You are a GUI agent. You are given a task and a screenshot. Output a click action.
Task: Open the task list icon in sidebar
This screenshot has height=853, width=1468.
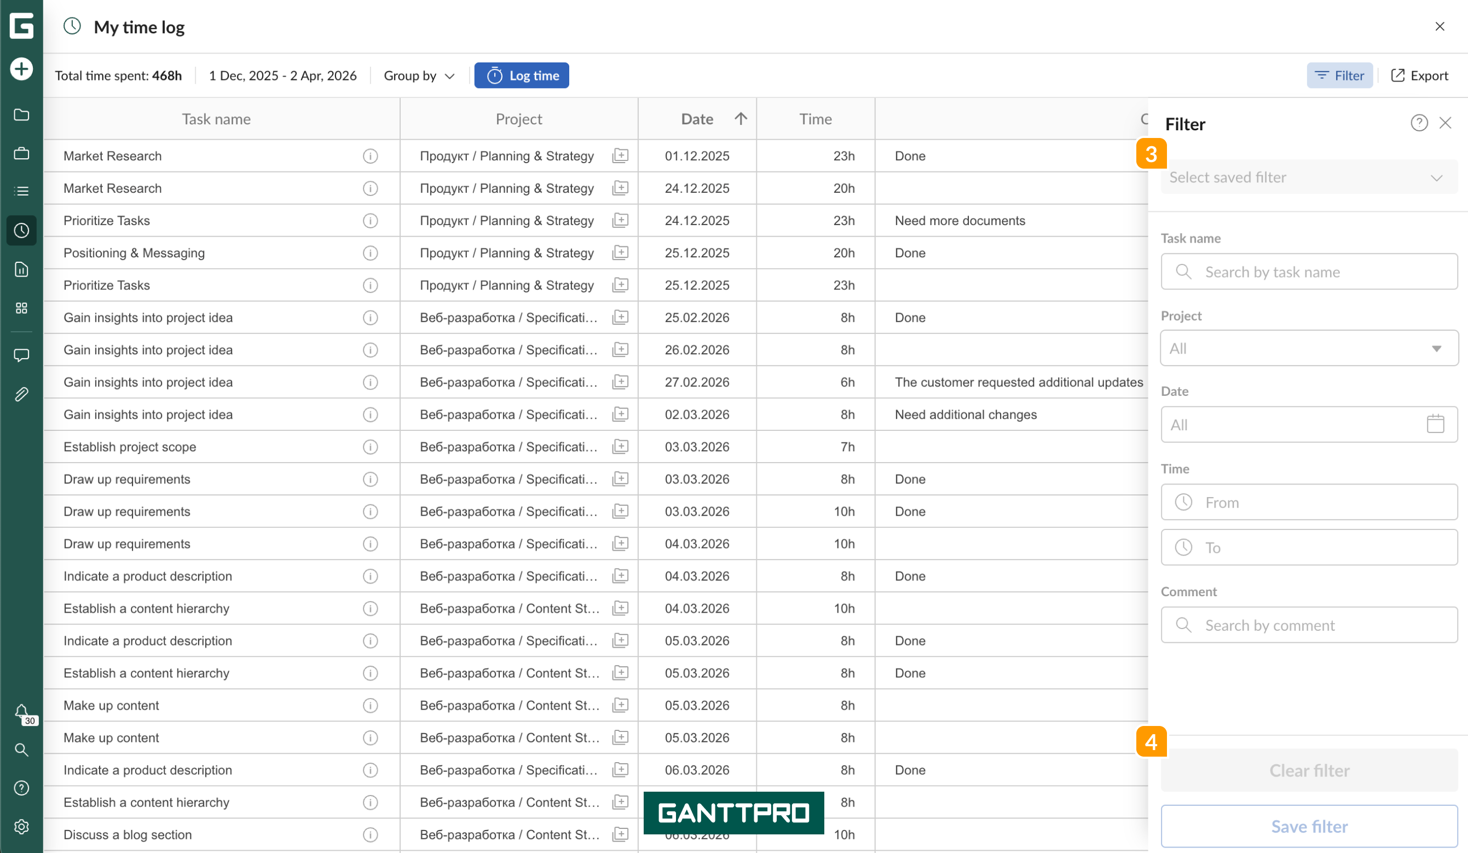coord(21,191)
